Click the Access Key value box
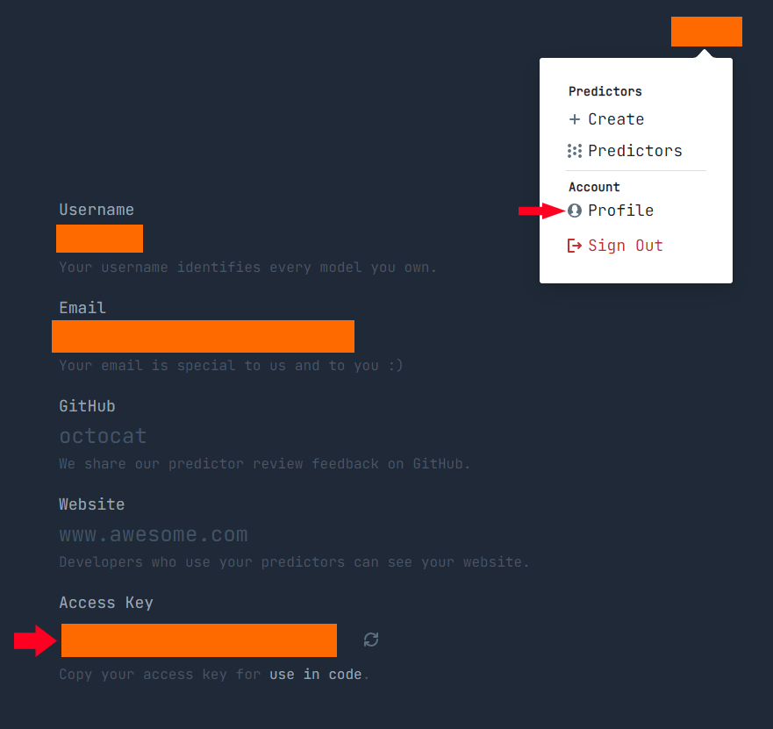The image size is (773, 729). pyautogui.click(x=199, y=640)
